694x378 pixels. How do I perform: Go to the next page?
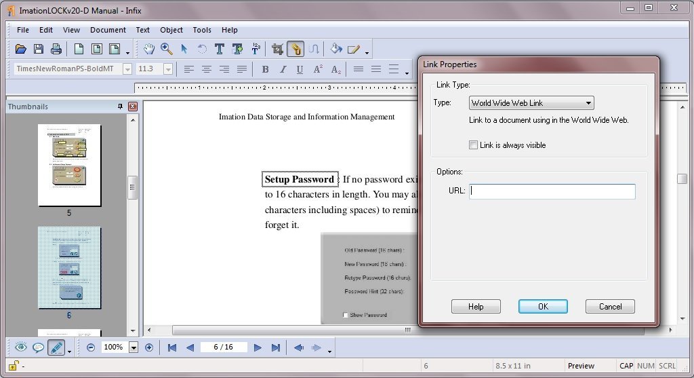(258, 348)
